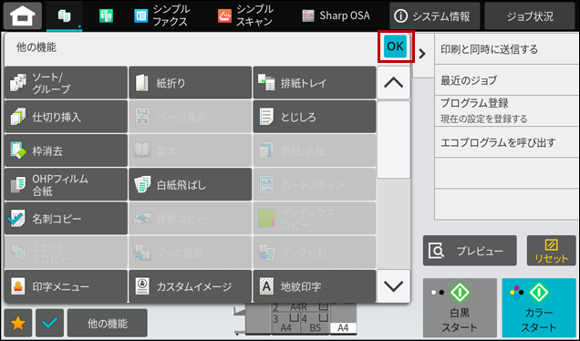The image size is (580, 341).
Task: Open the ジョブ状況 job status tab
Action: [x=530, y=15]
